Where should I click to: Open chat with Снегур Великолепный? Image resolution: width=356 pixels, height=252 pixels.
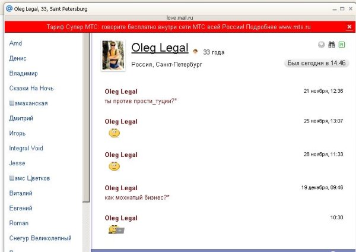(40, 238)
